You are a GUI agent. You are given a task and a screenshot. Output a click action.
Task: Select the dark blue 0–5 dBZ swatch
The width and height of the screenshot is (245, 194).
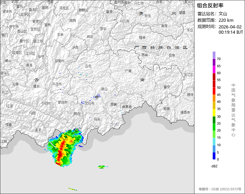[214, 156]
